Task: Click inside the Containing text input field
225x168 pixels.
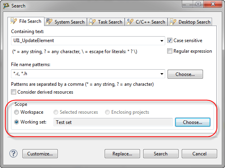Action: pos(85,41)
